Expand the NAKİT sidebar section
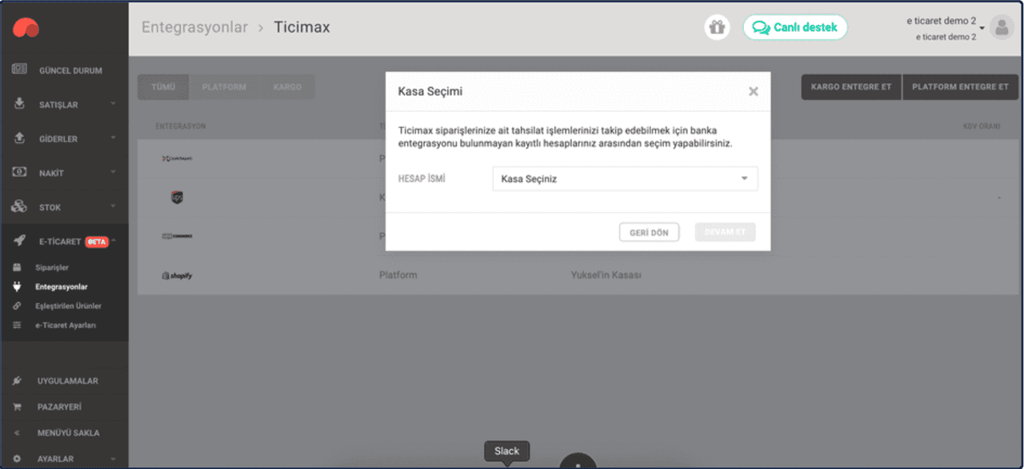This screenshot has height=469, width=1024. tap(64, 173)
